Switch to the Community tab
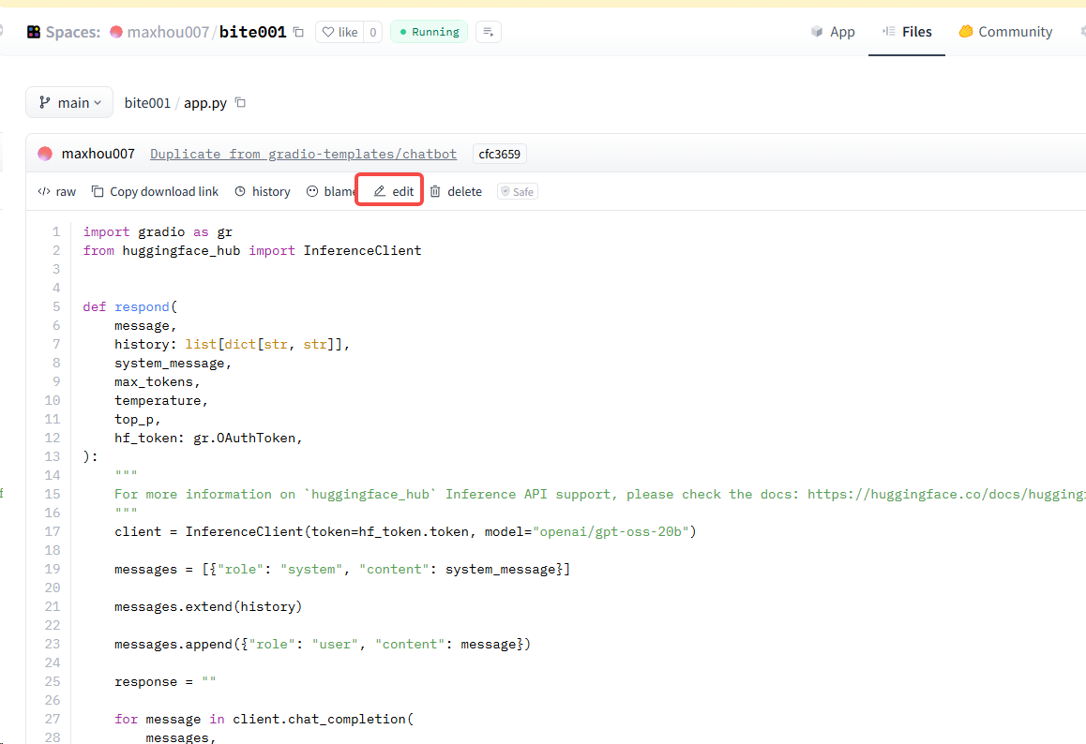The width and height of the screenshot is (1086, 744). (x=1005, y=32)
